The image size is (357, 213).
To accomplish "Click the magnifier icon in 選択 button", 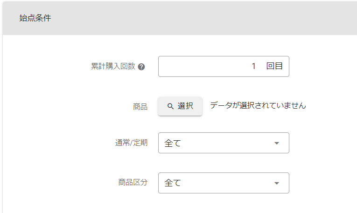I will (x=170, y=106).
